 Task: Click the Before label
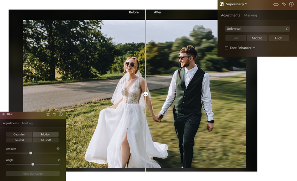coord(134,12)
